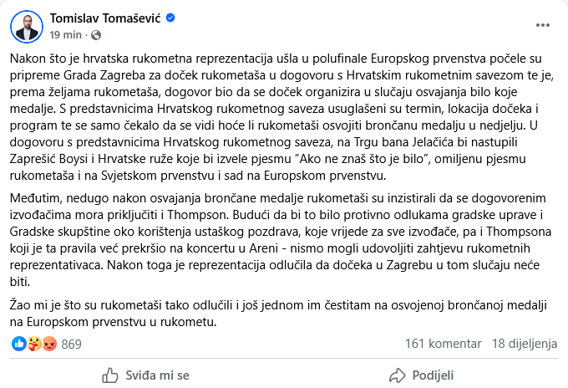Screen dimensions: 568x388
Task: View the 18 dijeljenja shares list
Action: (x=524, y=344)
